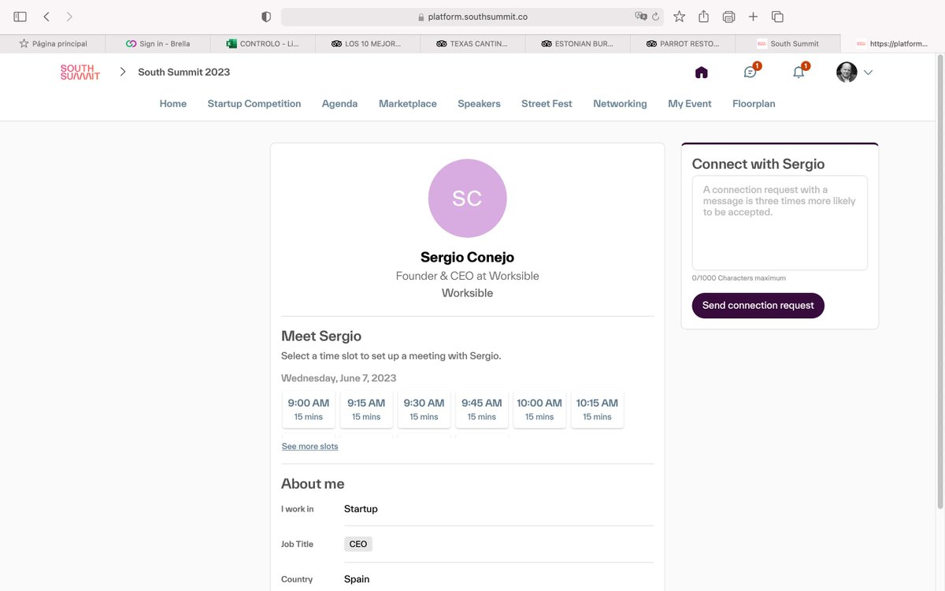This screenshot has height=591, width=945.
Task: Switch to the ESTONIAN BUR... tab
Action: coord(577,43)
